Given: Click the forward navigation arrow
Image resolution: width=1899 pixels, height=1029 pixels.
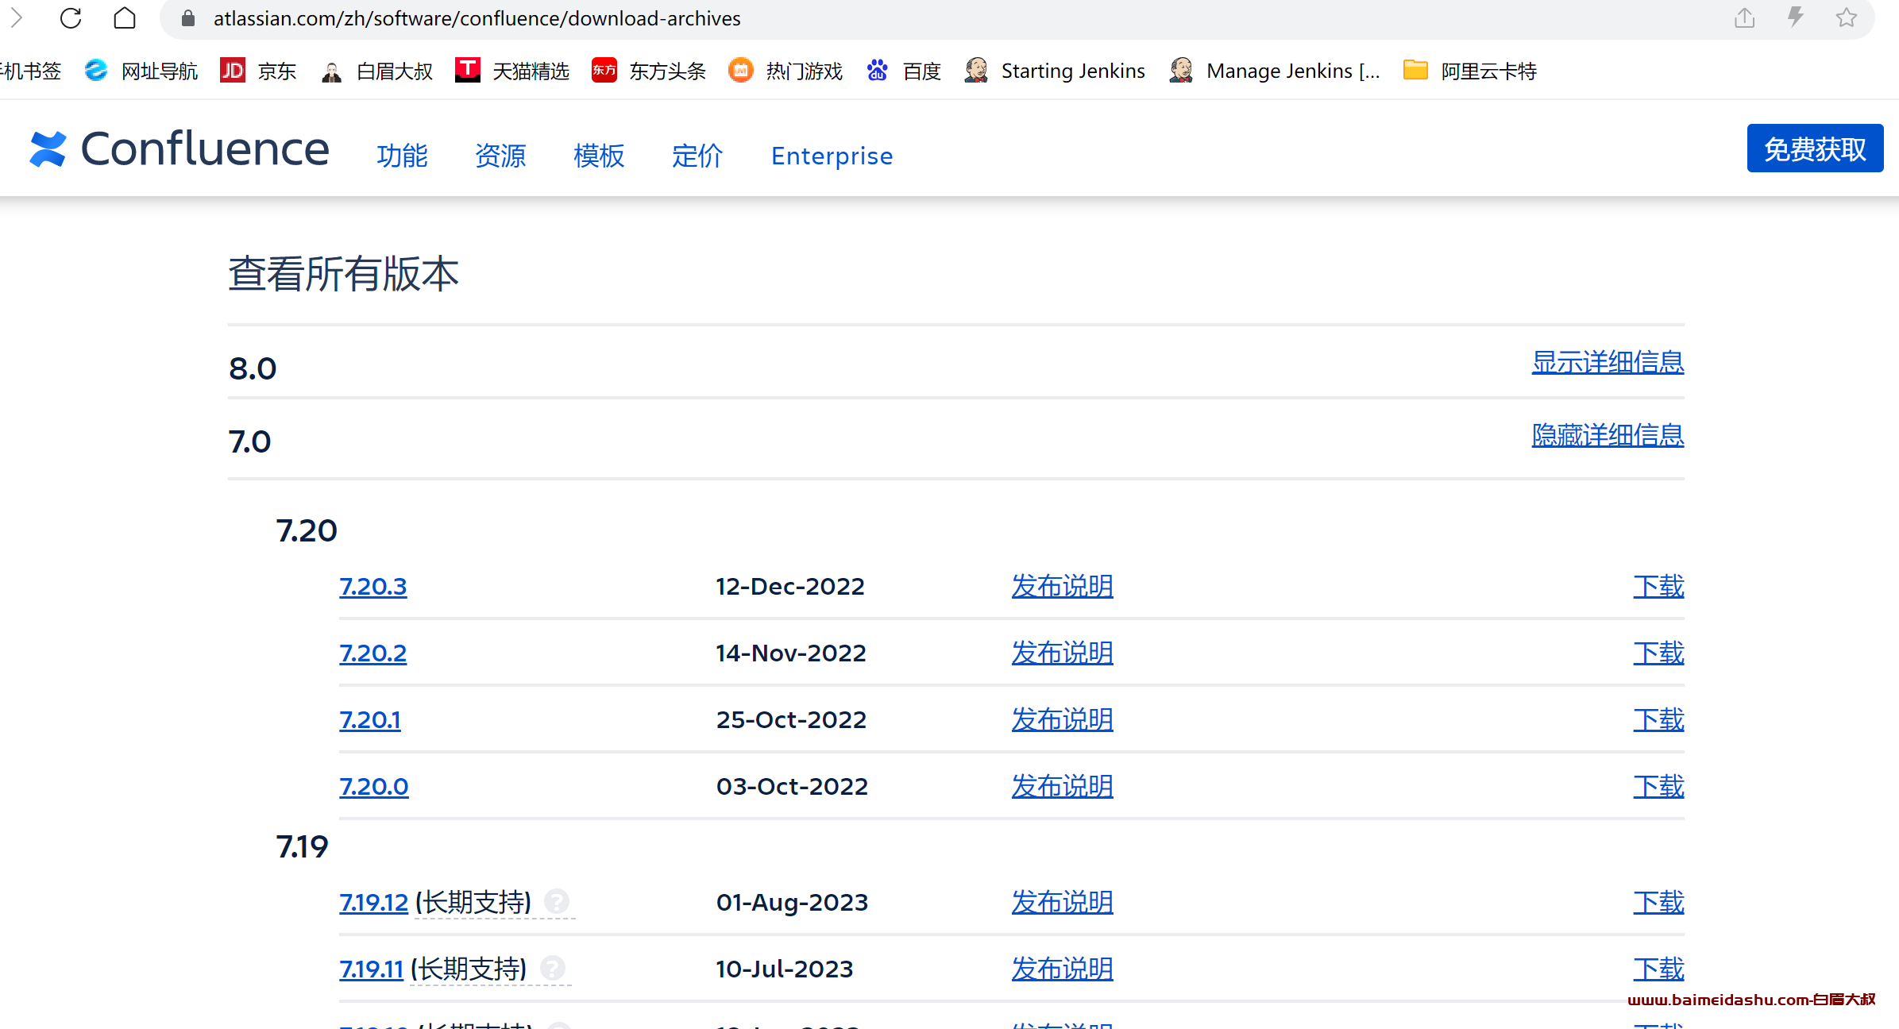Looking at the screenshot, I should [17, 17].
